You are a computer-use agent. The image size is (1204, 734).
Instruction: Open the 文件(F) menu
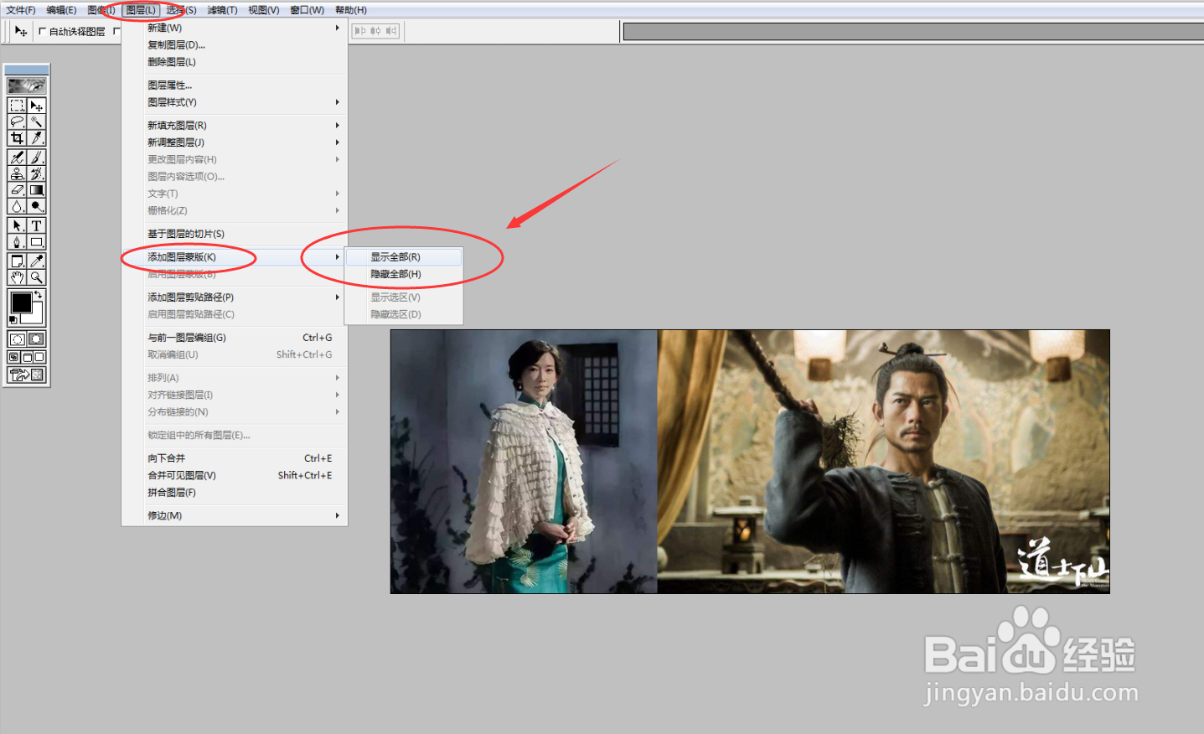click(x=21, y=10)
